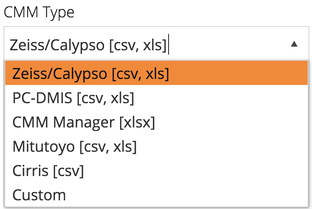Viewport: 312px width, 209px height.
Task: Choose the second option, PC-DMIS
Action: [x=156, y=98]
